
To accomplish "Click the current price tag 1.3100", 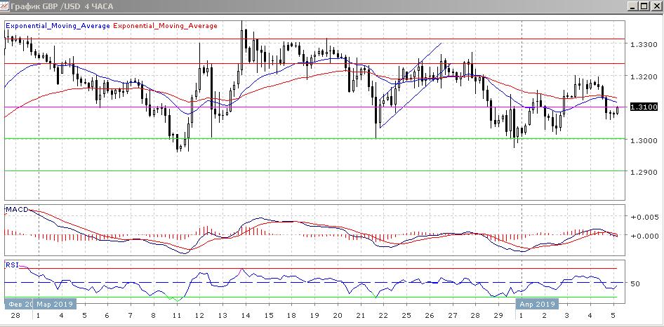I will pyautogui.click(x=643, y=107).
